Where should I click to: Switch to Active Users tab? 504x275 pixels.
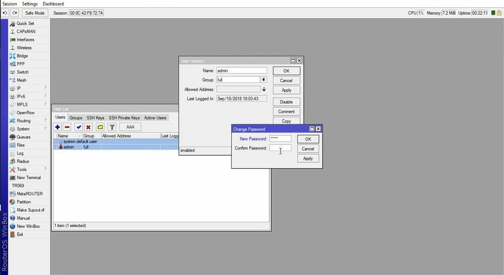155,118
